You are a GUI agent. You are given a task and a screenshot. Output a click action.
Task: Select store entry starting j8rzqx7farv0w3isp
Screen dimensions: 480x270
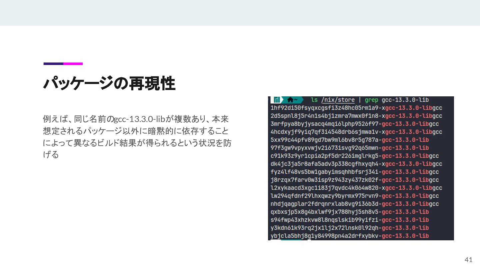point(355,180)
